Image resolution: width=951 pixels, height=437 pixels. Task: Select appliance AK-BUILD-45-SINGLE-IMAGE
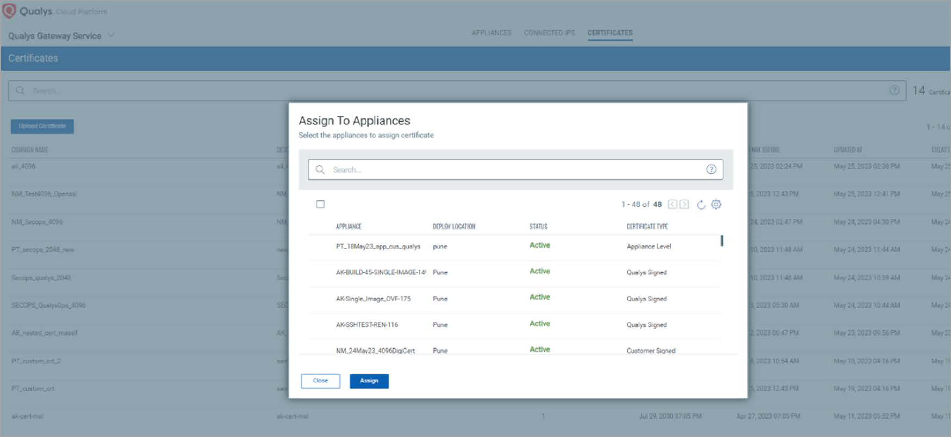(x=381, y=272)
